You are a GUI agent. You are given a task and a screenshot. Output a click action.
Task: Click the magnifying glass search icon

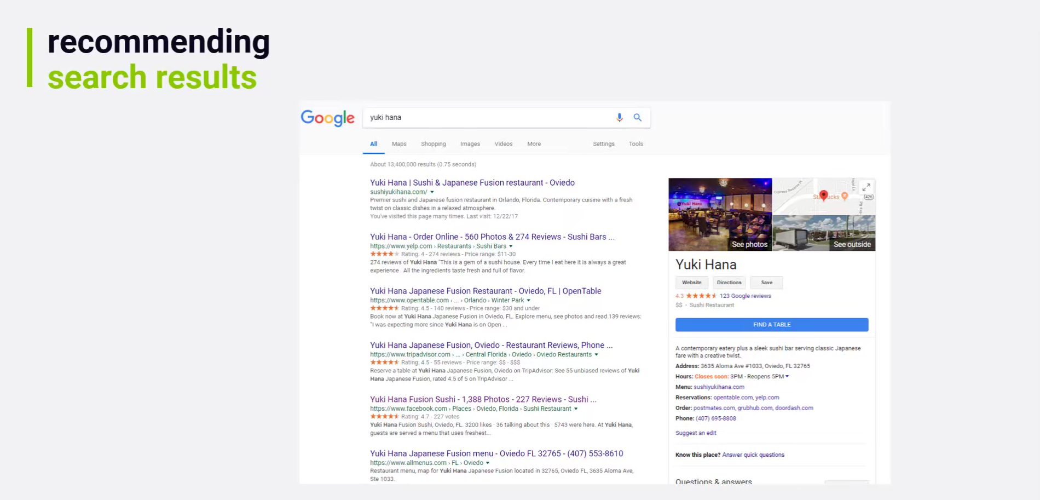637,117
